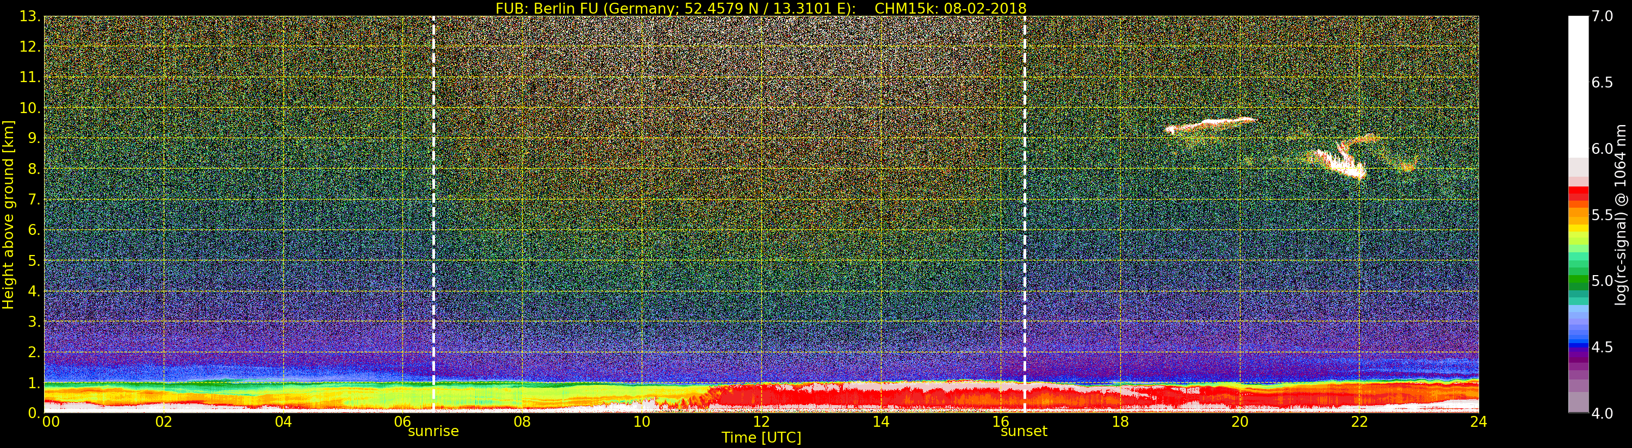Click the 'Height above ground [km]' axis label

(x=8, y=215)
